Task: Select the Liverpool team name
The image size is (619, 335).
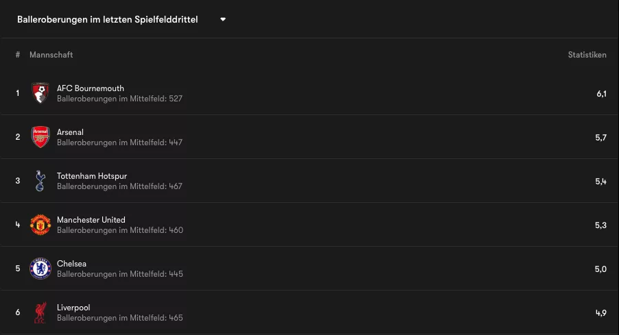Action: point(73,308)
